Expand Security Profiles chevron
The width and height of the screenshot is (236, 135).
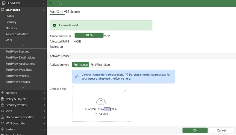tap(44, 105)
